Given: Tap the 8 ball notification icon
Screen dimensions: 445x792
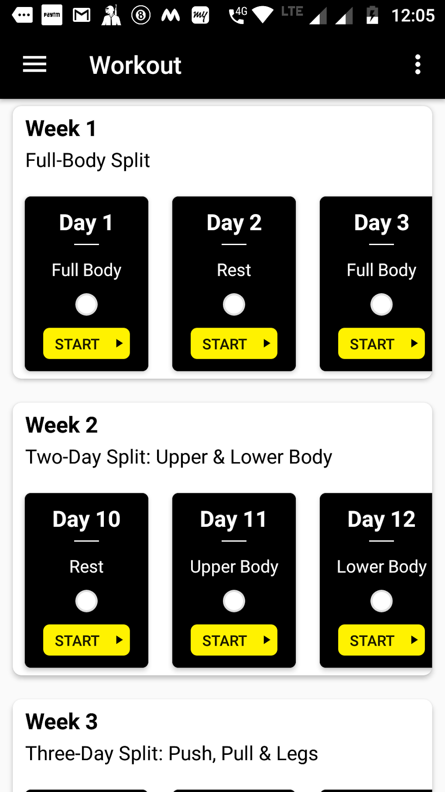Looking at the screenshot, I should pyautogui.click(x=140, y=16).
